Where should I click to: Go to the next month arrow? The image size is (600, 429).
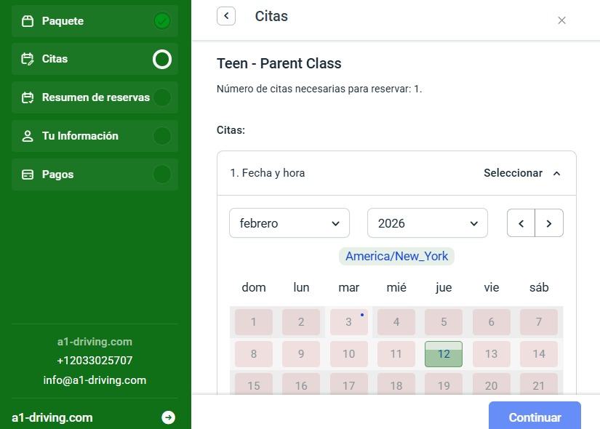point(549,223)
